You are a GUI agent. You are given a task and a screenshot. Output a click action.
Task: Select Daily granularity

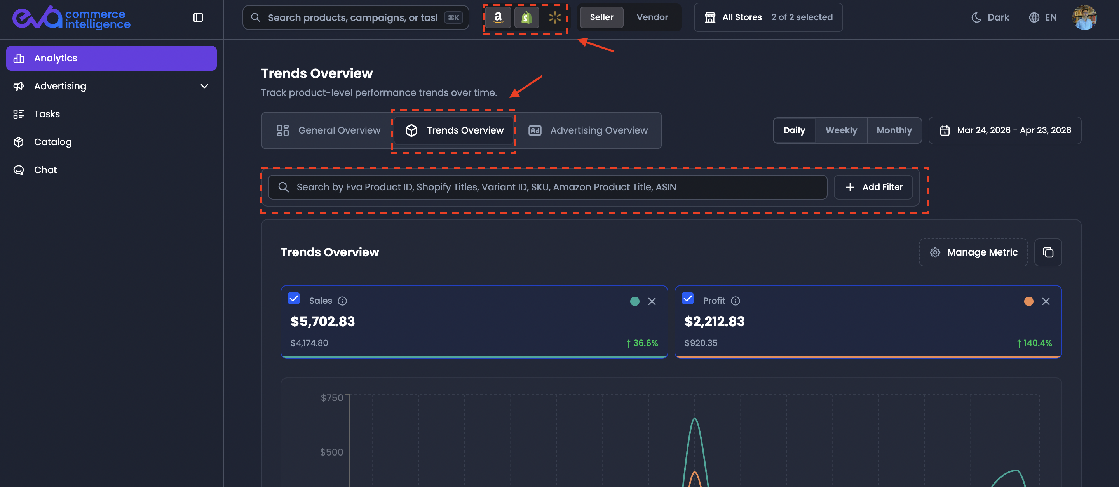coord(794,130)
